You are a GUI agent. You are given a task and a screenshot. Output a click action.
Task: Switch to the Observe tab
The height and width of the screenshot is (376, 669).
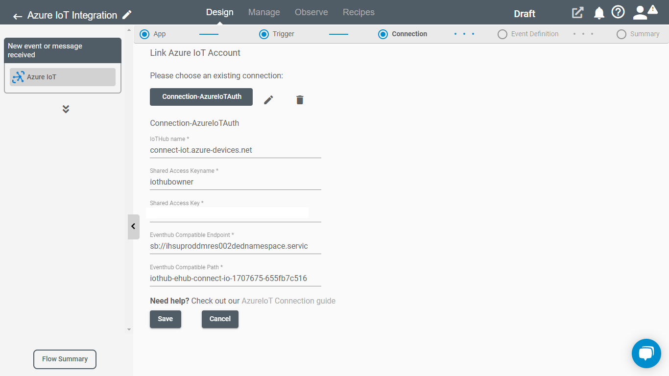pos(311,12)
